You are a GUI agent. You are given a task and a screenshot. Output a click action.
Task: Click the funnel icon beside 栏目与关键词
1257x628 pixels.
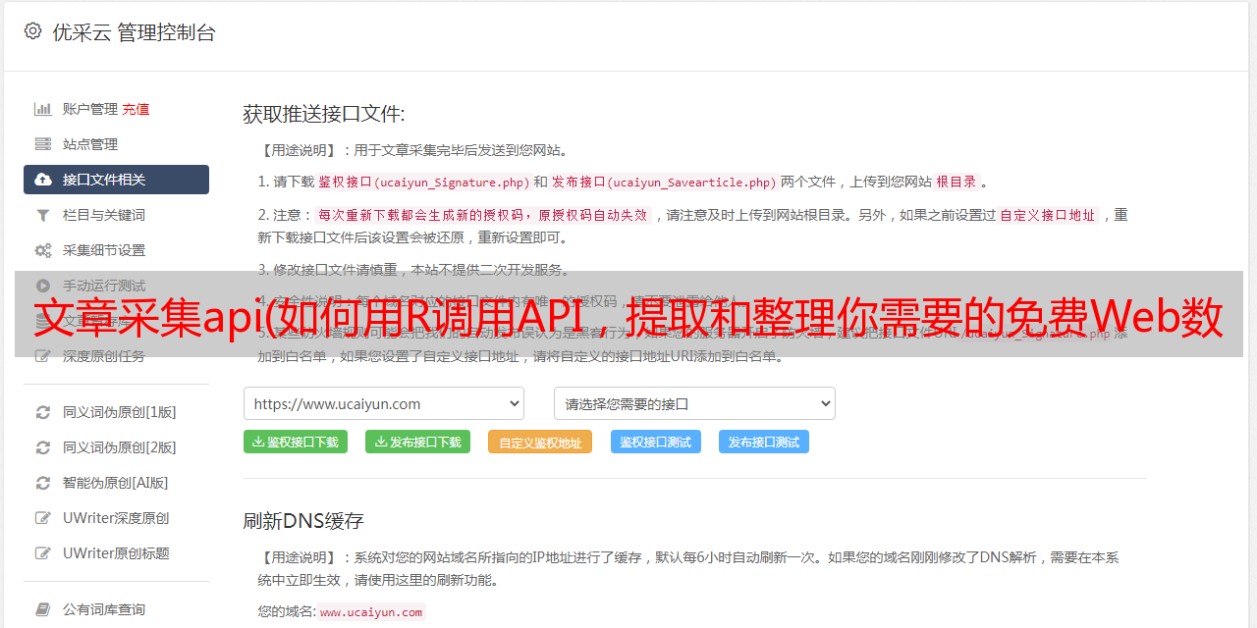[43, 215]
